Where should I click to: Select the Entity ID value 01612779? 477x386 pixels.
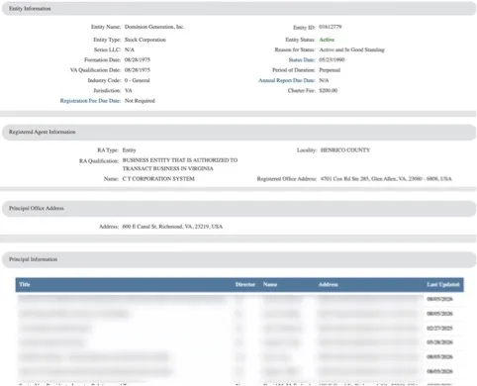[x=331, y=27]
